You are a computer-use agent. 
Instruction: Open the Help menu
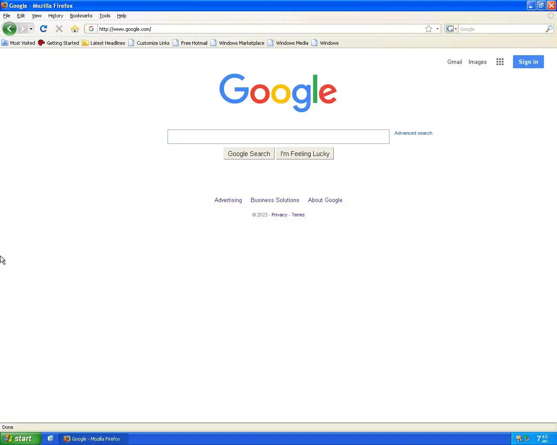(122, 16)
